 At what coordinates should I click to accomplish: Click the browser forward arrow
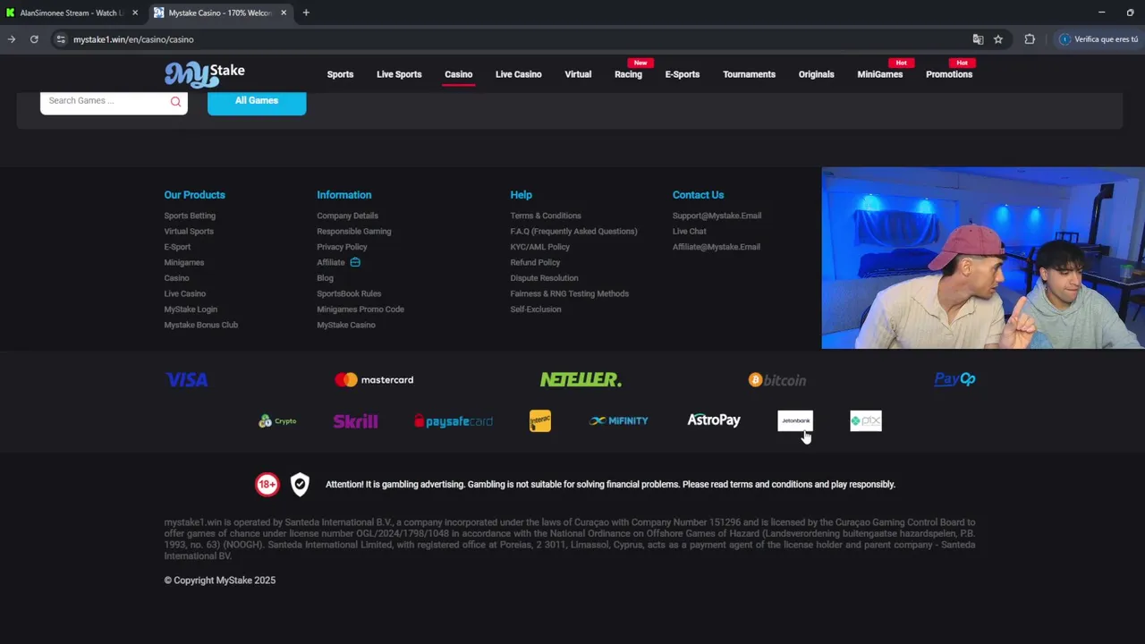[12, 39]
